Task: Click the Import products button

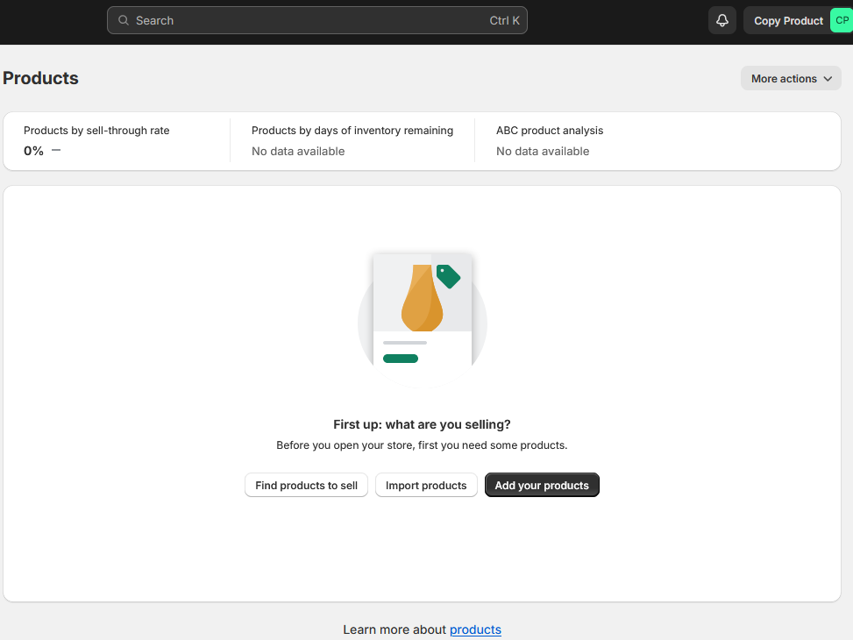Action: (x=426, y=486)
